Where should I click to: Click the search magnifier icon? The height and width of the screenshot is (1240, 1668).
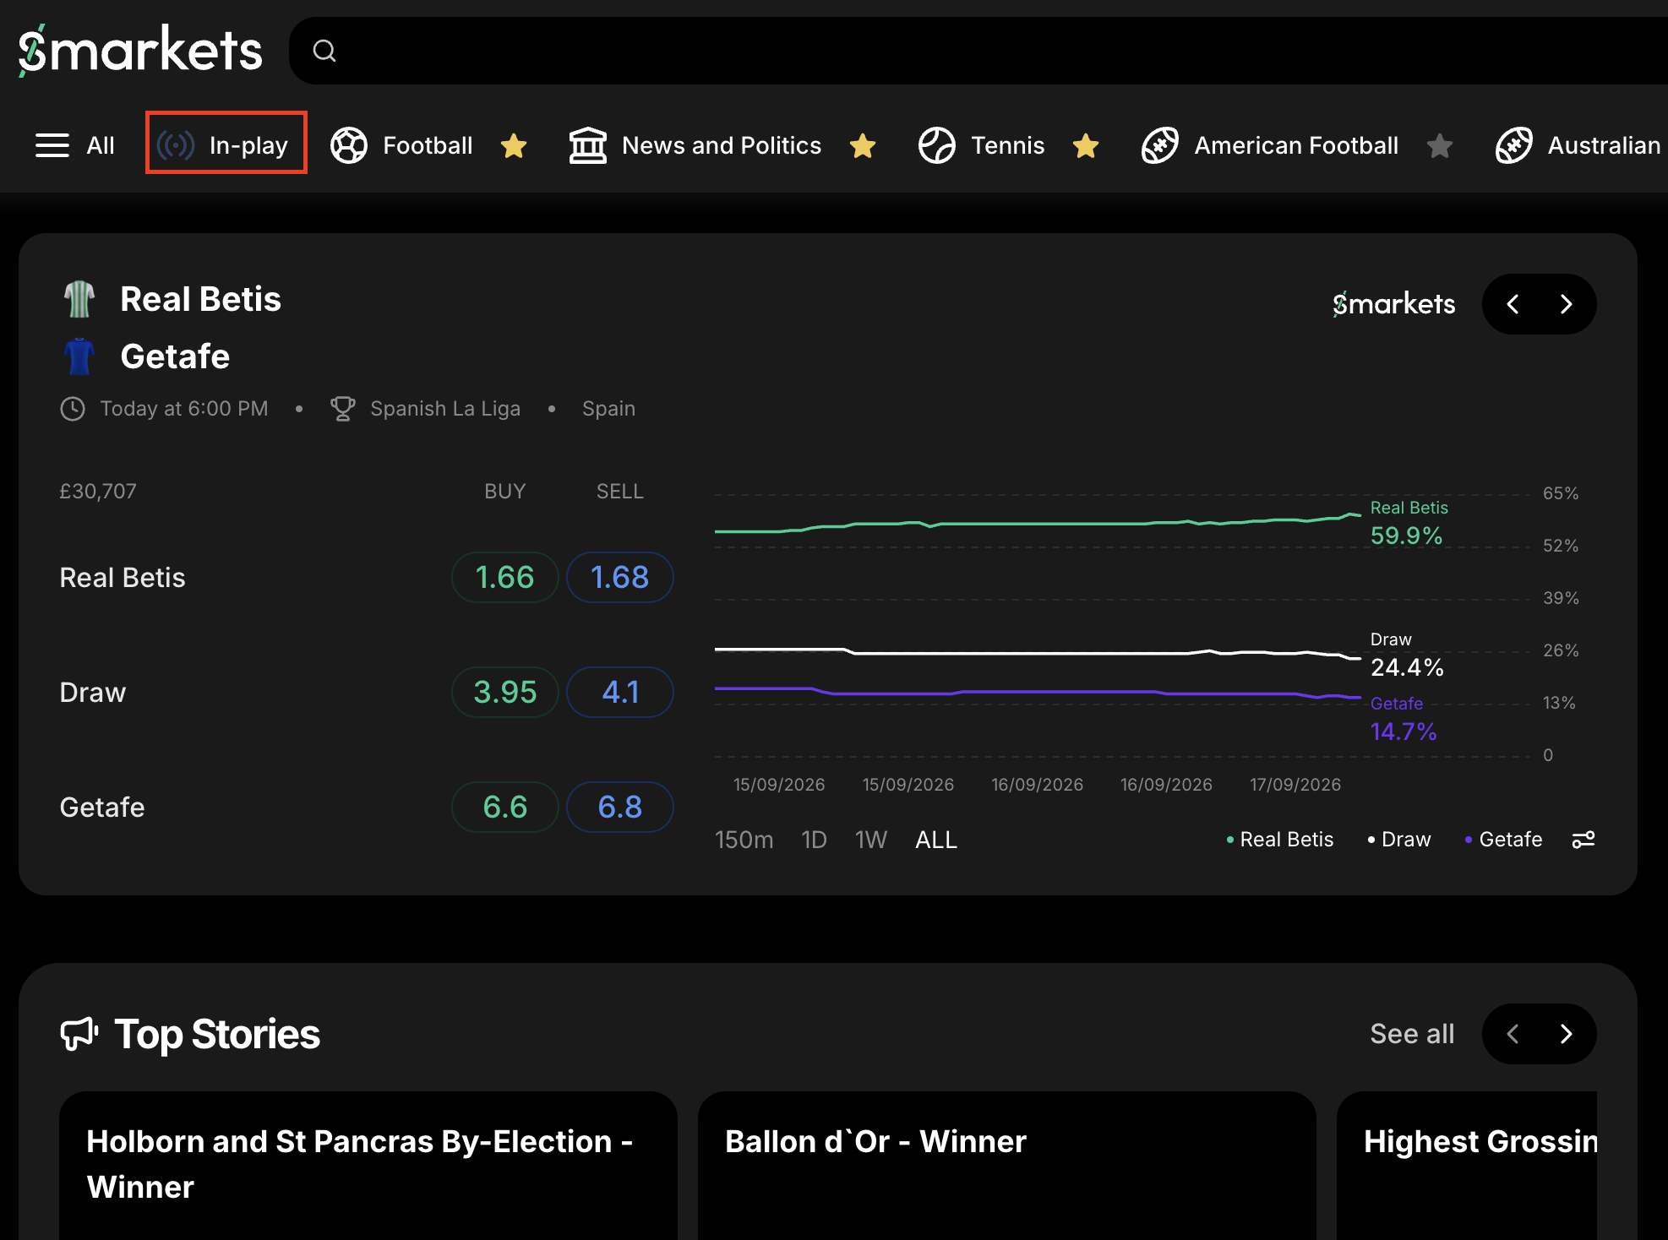click(x=324, y=52)
